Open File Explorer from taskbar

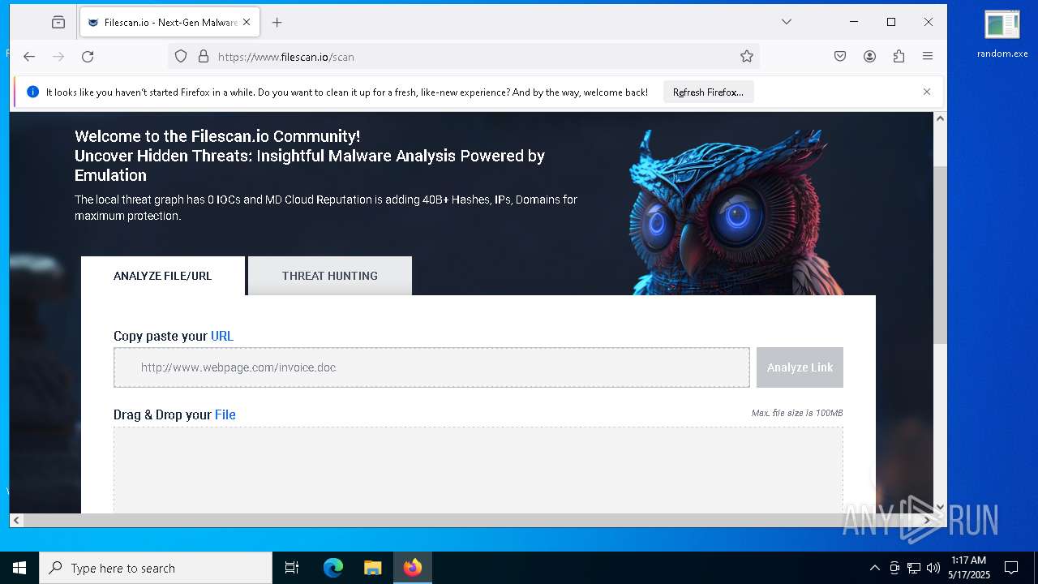[373, 568]
